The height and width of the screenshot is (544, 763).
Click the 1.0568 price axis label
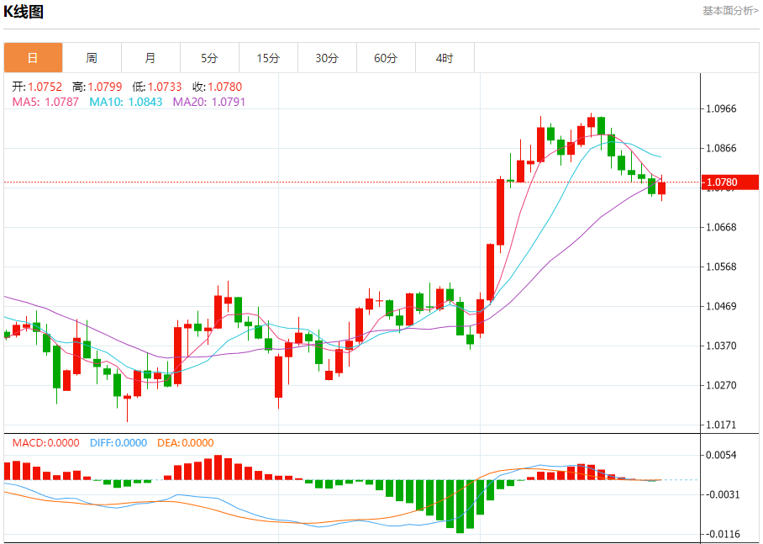click(x=722, y=267)
